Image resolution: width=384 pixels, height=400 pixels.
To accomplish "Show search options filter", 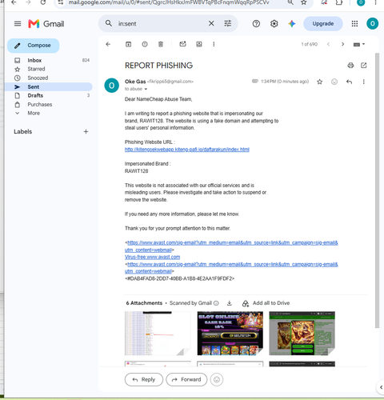I will (228, 23).
